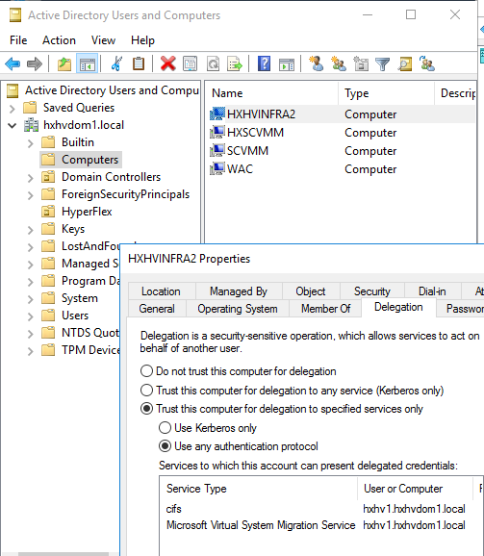The height and width of the screenshot is (556, 484).
Task: Click the Back arrow toolbar icon
Action: [13, 64]
